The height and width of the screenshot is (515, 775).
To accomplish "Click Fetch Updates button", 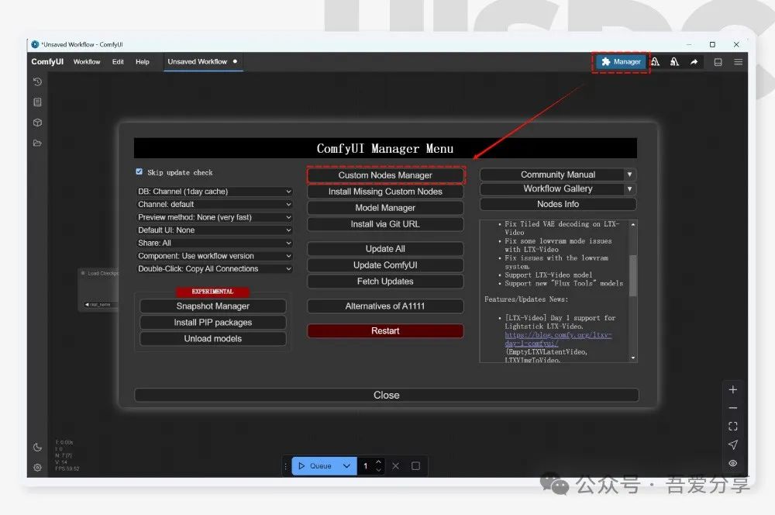I will click(x=385, y=282).
